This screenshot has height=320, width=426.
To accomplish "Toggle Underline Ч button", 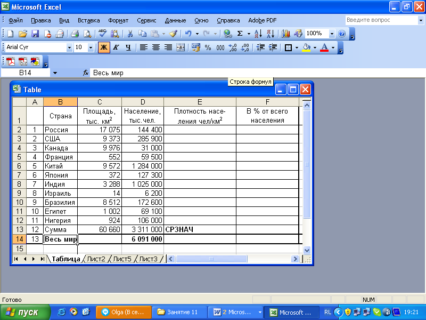I will coord(128,47).
